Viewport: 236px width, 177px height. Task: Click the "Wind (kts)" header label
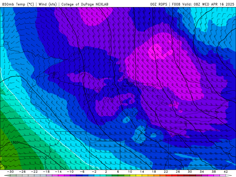(47, 4)
